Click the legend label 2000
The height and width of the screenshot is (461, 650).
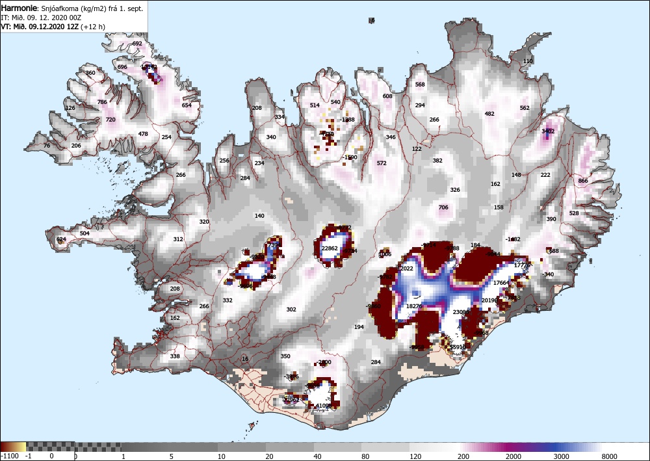513,456
